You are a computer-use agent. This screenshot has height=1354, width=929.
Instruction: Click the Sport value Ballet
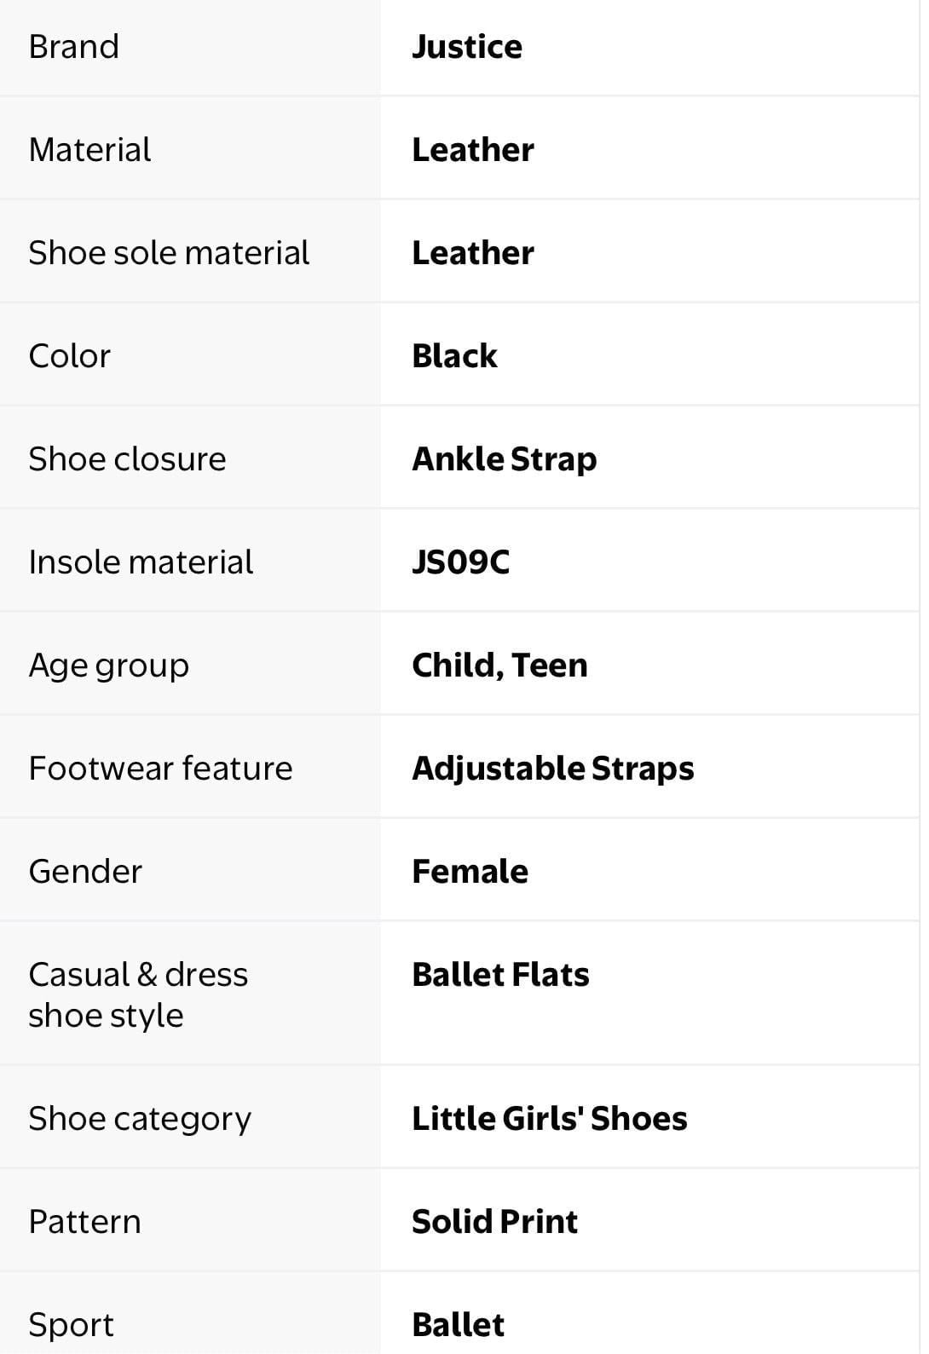pyautogui.click(x=458, y=1325)
